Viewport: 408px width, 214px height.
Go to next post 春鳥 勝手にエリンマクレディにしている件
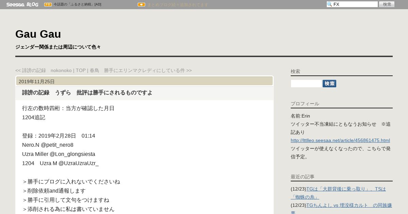141,70
